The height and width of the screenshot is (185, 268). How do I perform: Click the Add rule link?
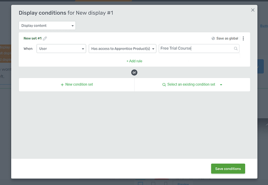[x=134, y=61]
